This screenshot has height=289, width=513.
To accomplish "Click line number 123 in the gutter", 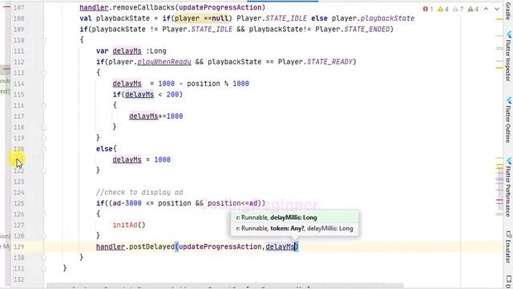I will pyautogui.click(x=19, y=181).
